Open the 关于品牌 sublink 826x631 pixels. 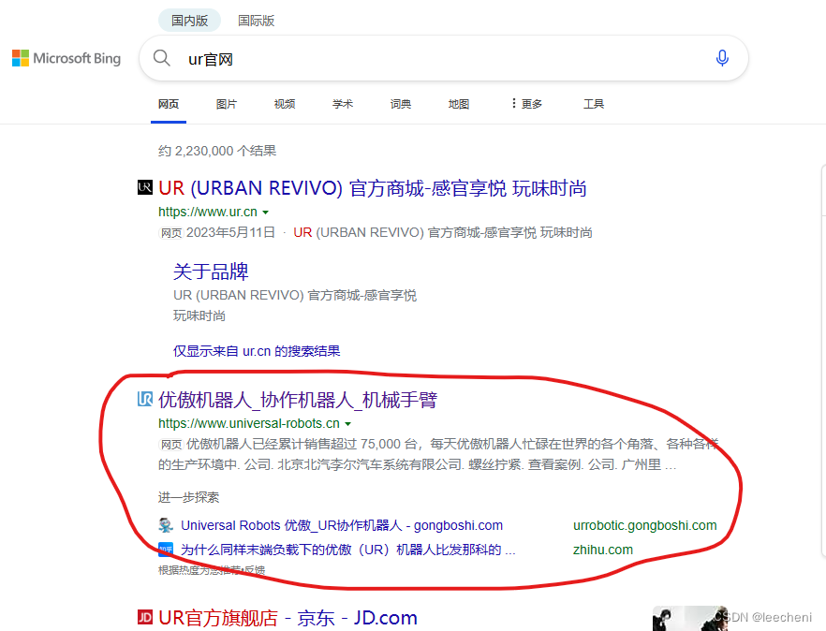[x=211, y=271]
